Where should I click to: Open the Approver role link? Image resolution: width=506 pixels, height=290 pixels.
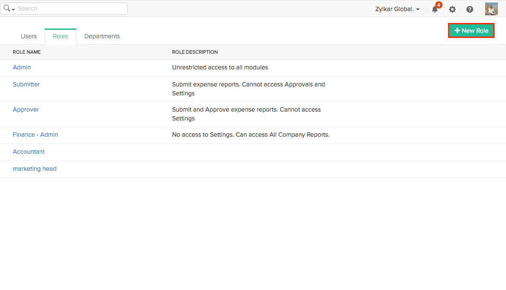tap(26, 109)
